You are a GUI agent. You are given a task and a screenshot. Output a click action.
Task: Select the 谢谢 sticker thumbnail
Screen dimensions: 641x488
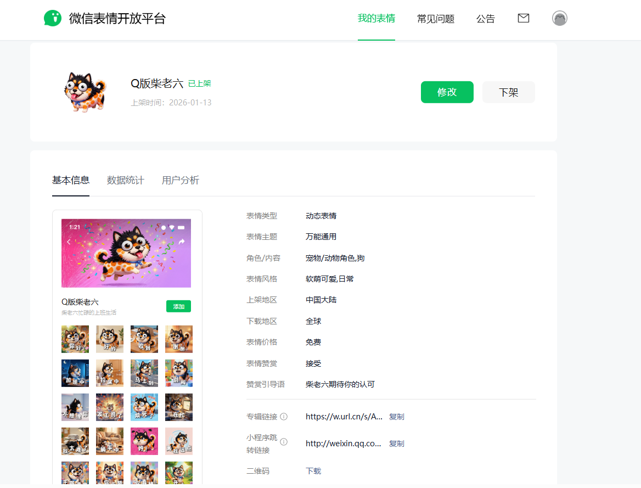[179, 339]
